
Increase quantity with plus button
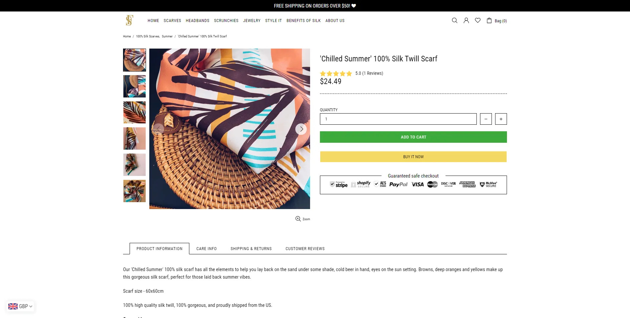click(501, 119)
